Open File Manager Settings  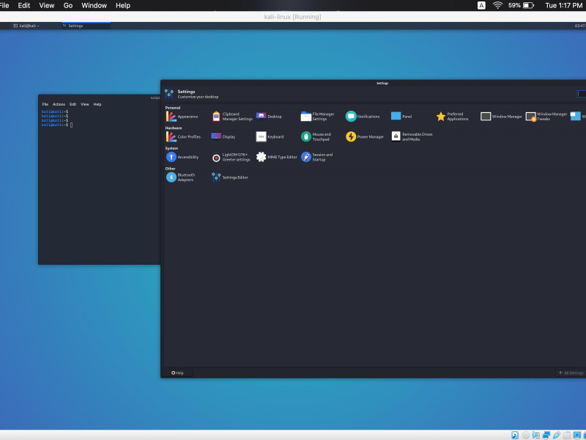coord(318,117)
